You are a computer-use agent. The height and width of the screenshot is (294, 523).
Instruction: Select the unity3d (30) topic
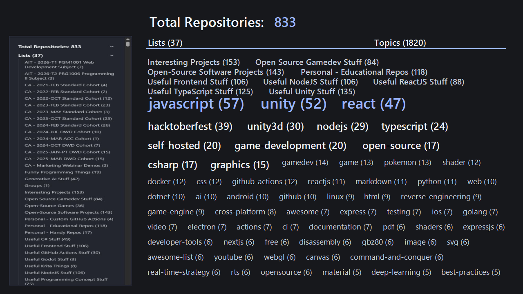point(275,127)
